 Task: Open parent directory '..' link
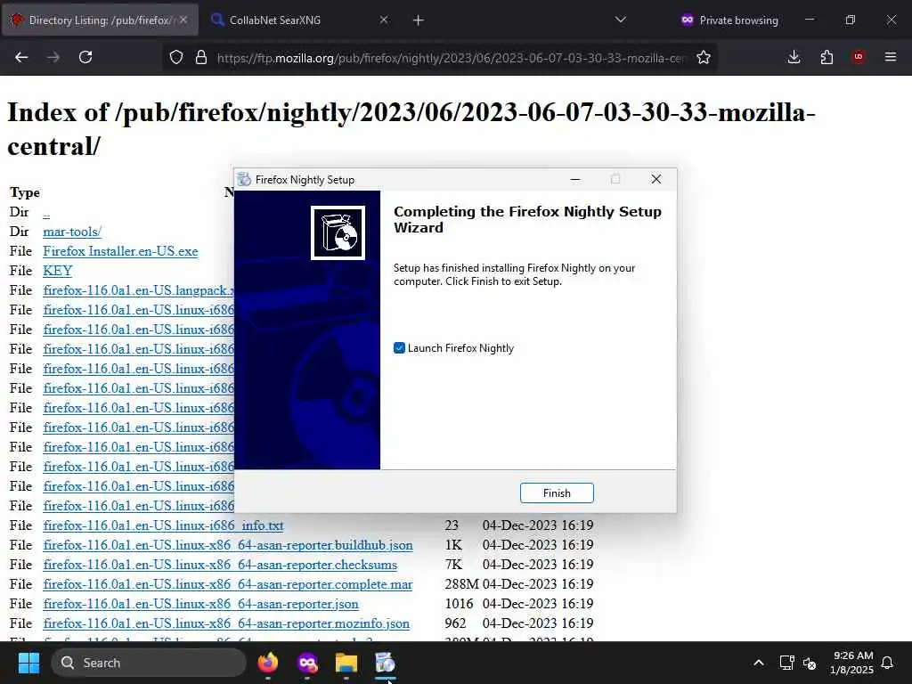pos(46,212)
